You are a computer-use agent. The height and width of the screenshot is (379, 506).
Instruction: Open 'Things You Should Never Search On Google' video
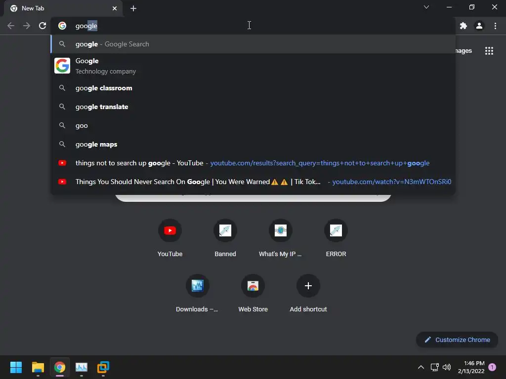[253, 182]
